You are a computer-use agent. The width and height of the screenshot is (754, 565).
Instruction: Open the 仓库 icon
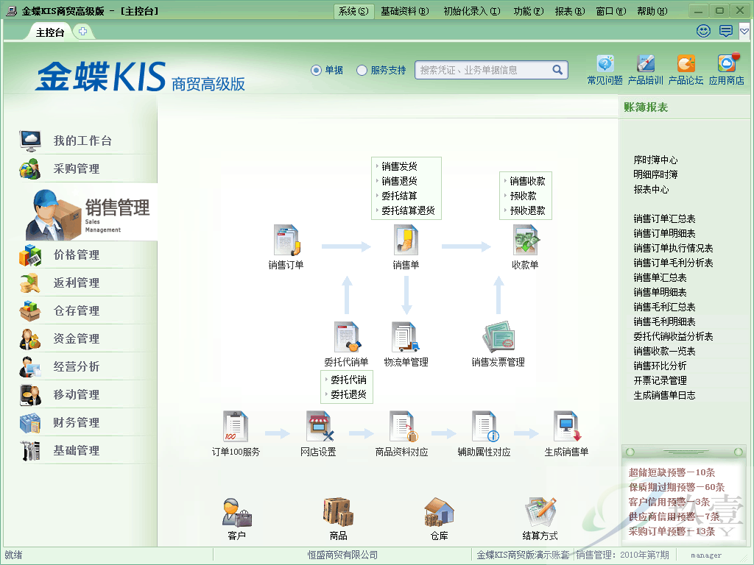439,512
